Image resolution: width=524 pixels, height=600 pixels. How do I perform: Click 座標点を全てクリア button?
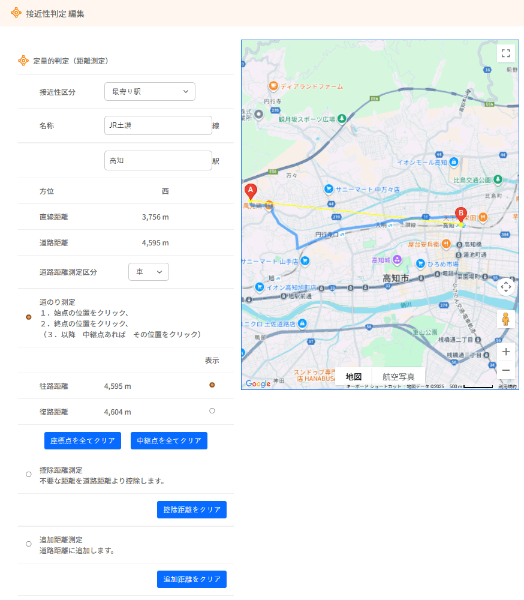click(83, 441)
